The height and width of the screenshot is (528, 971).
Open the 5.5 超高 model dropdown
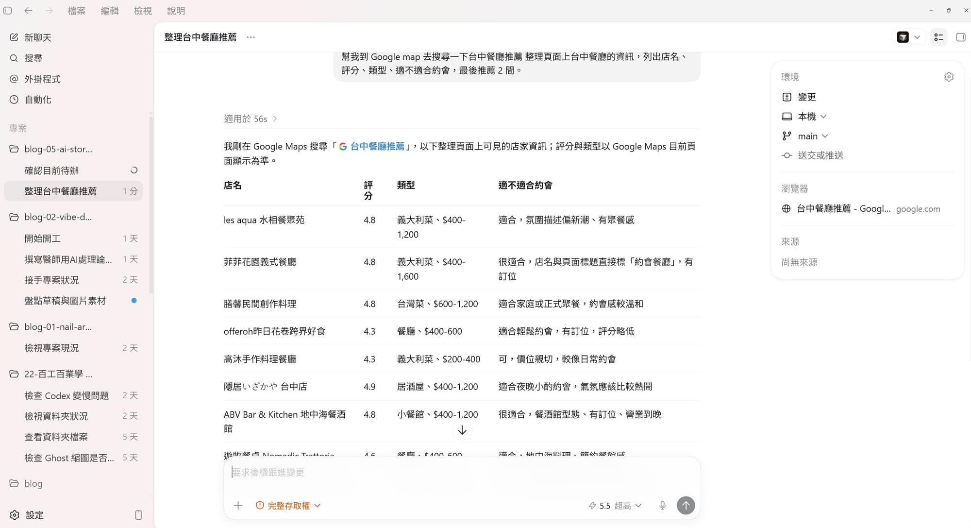(x=616, y=506)
